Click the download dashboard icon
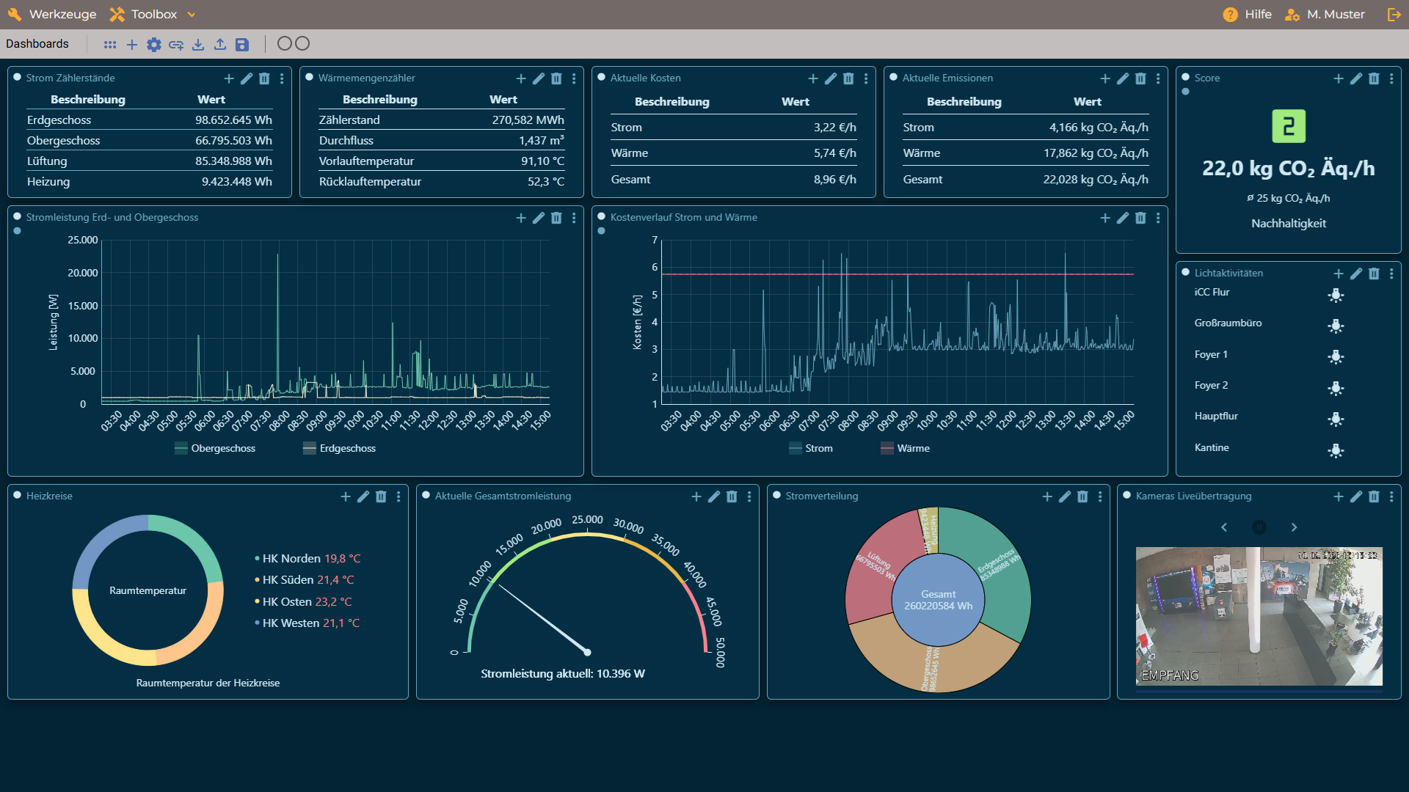 (x=198, y=45)
